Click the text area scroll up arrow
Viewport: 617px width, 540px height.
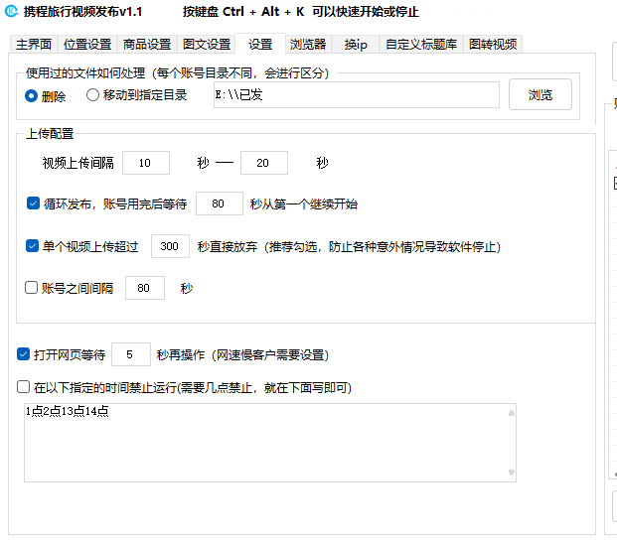tap(511, 413)
